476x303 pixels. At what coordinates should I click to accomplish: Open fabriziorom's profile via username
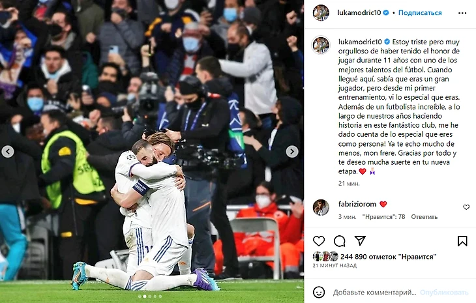357,204
